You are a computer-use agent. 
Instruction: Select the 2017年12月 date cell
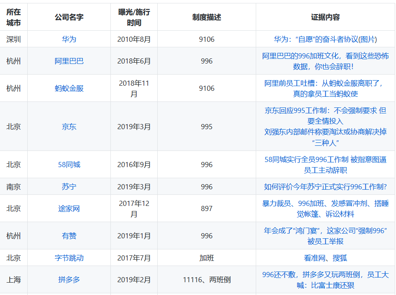[134, 208]
